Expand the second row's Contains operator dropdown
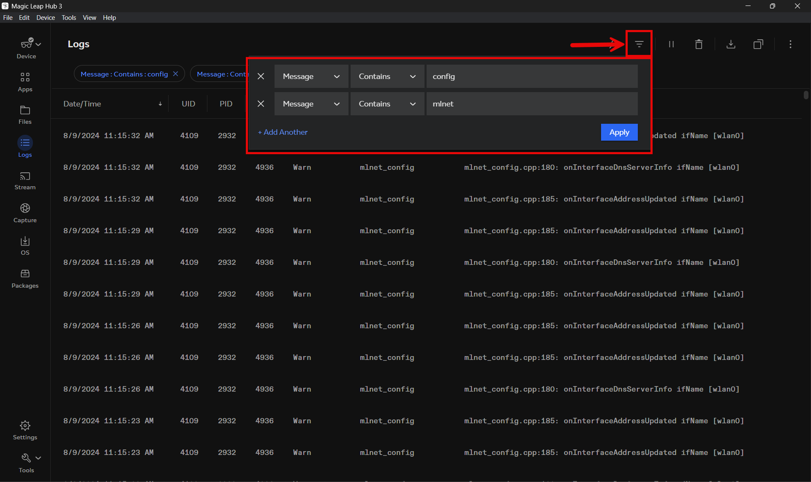The width and height of the screenshot is (811, 482). tap(387, 103)
